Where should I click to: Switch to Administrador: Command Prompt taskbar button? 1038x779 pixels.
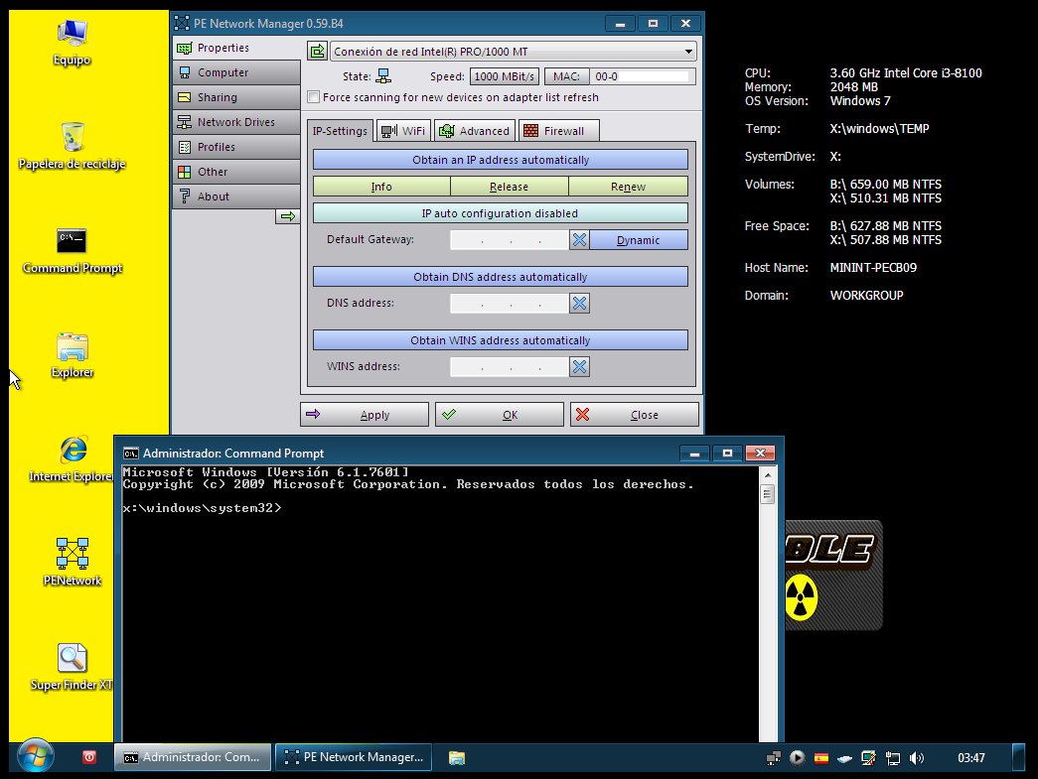[193, 757]
